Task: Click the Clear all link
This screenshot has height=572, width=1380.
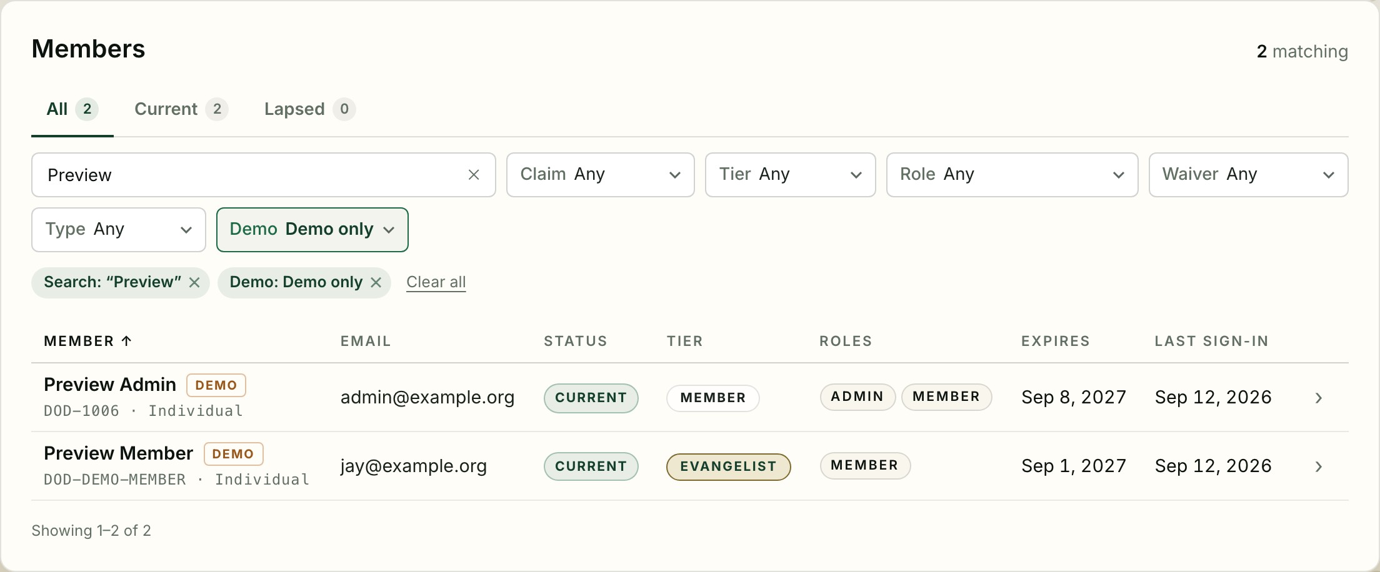Action: (436, 282)
